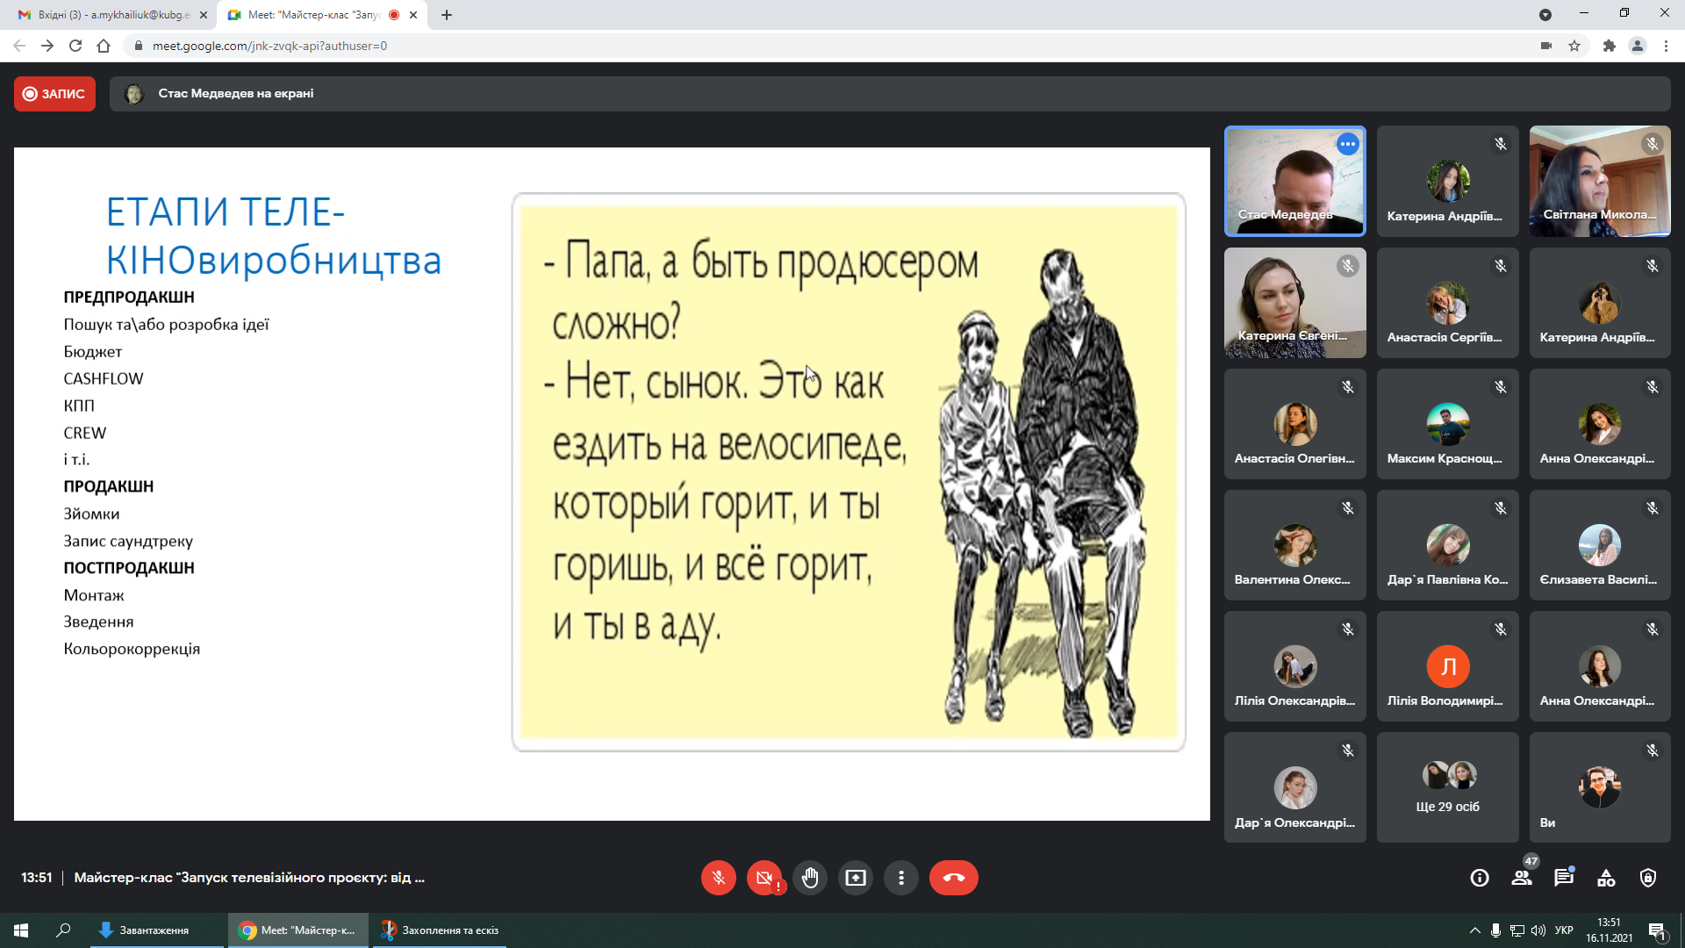The width and height of the screenshot is (1685, 948).
Task: Open the chat with everyone panel
Action: tap(1564, 878)
